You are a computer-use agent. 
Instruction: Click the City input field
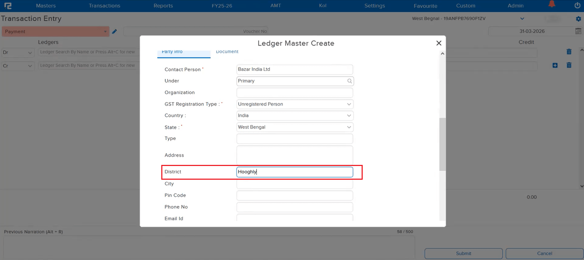[x=295, y=184]
